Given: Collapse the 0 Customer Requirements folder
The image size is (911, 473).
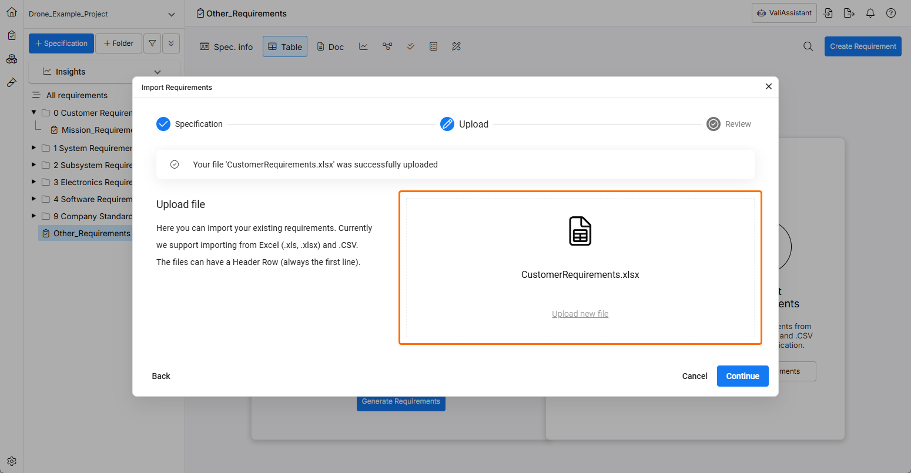Looking at the screenshot, I should (34, 112).
